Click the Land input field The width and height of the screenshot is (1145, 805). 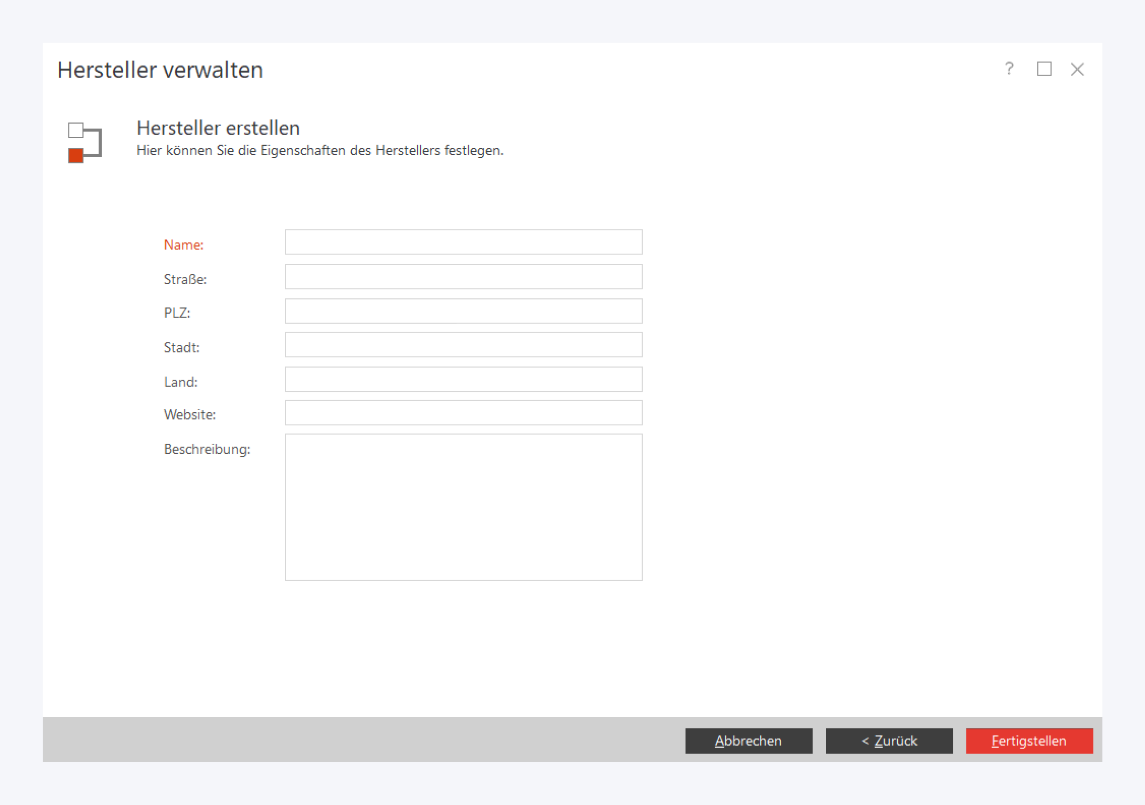[x=463, y=379]
